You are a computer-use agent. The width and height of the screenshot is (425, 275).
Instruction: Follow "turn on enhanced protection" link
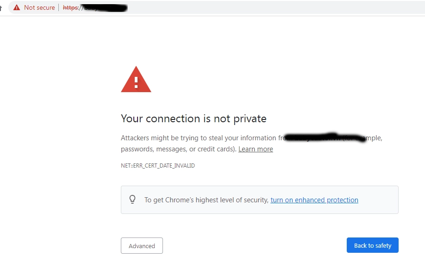[x=314, y=200]
